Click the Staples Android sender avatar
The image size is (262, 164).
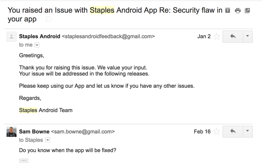pyautogui.click(x=11, y=37)
